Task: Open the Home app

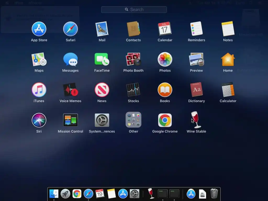Action: (228, 59)
